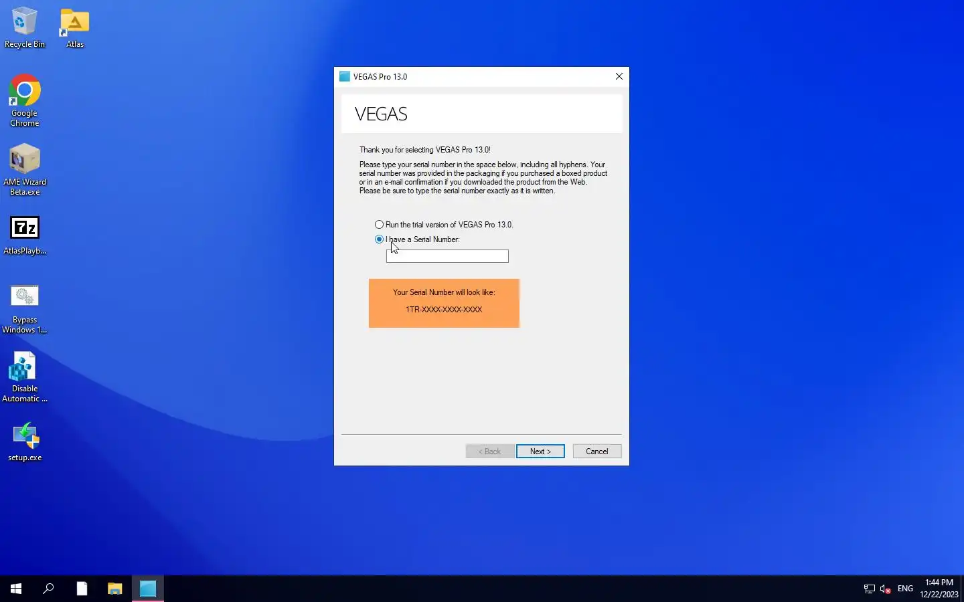
Task: Open network status tray icon
Action: point(869,589)
